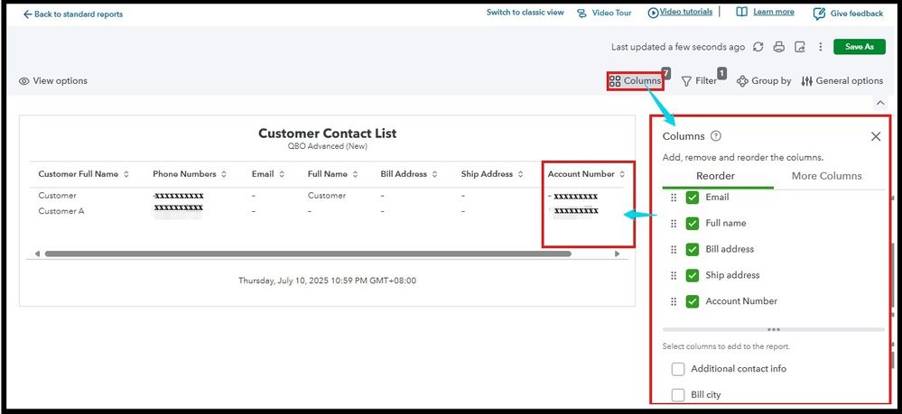902x414 pixels.
Task: Open the Video Tour
Action: (x=604, y=13)
